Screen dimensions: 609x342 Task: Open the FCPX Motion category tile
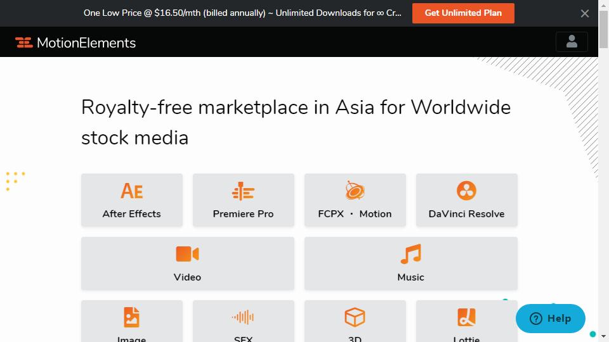point(355,200)
